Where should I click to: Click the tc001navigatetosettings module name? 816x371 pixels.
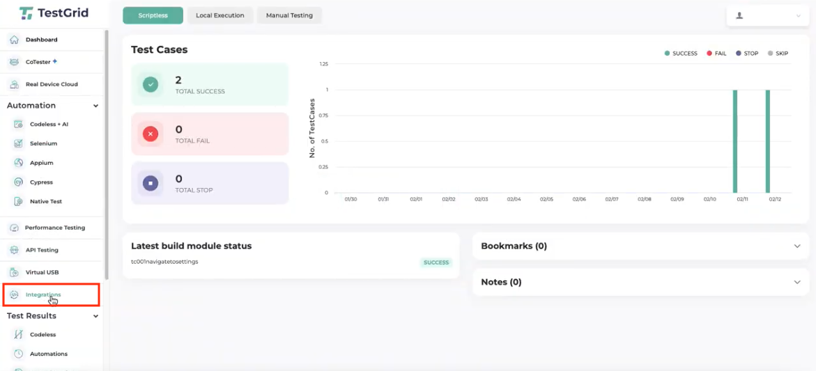pos(164,261)
